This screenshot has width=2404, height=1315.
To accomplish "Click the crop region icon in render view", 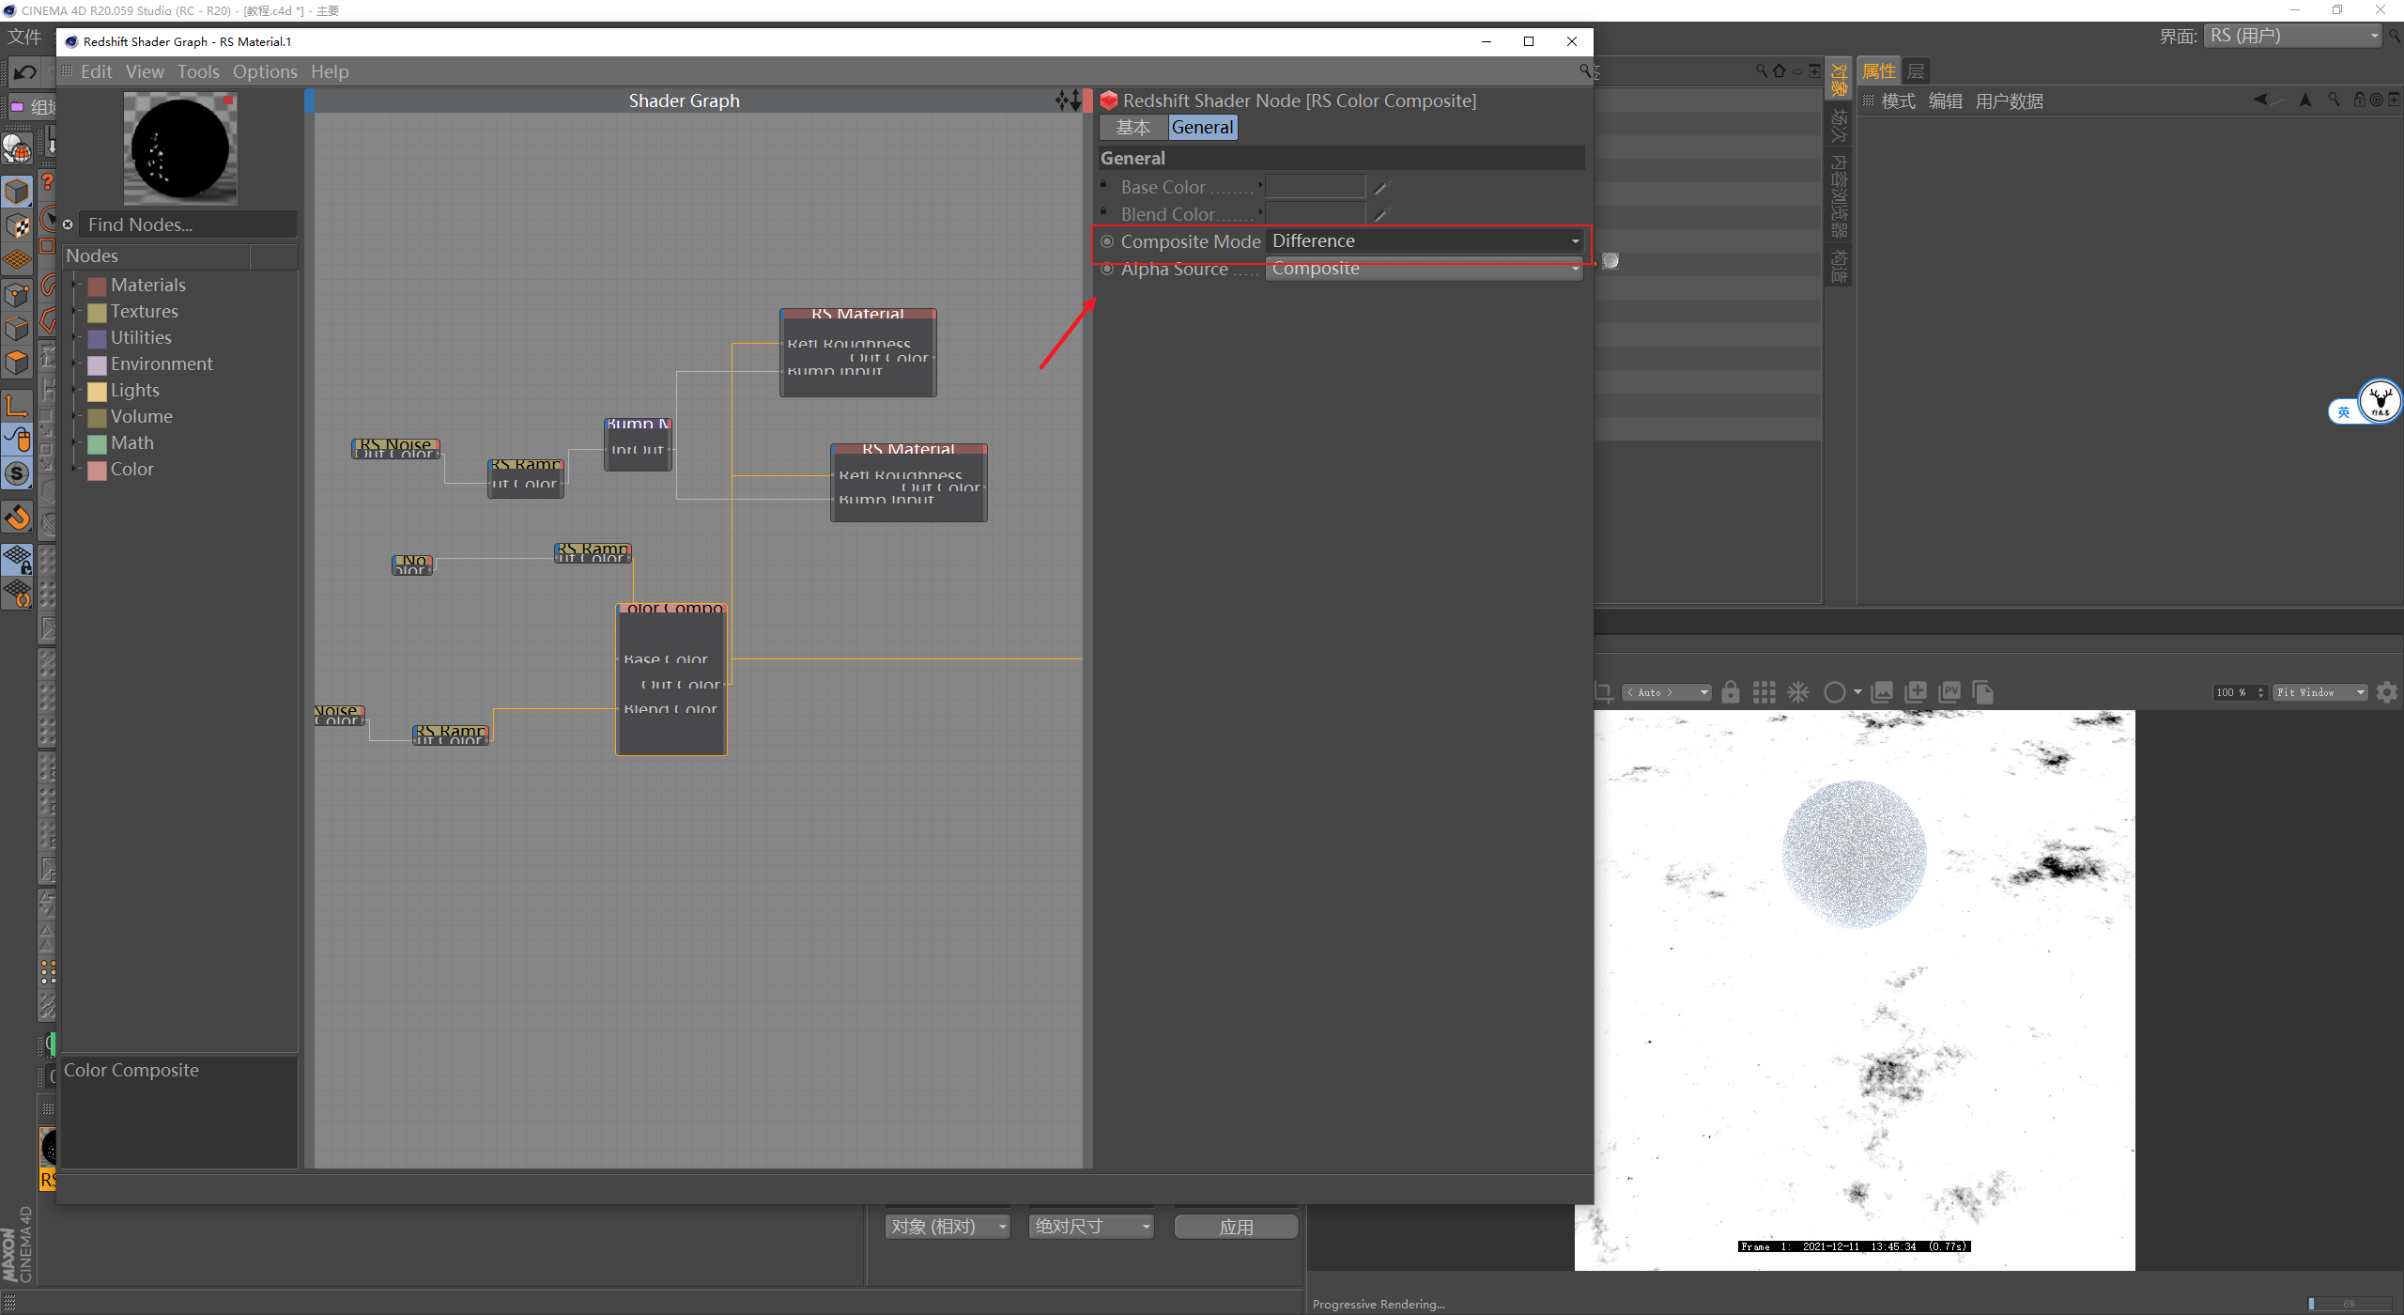I will [1603, 692].
